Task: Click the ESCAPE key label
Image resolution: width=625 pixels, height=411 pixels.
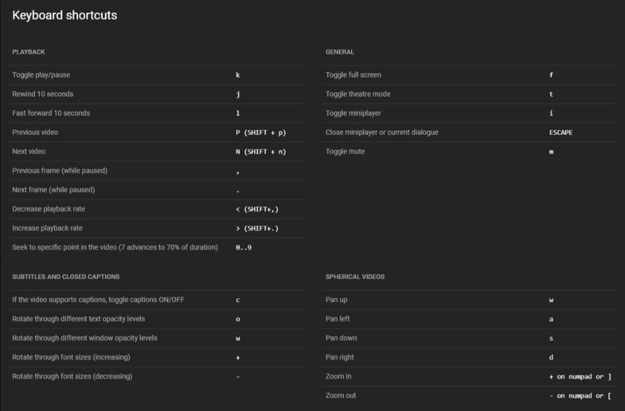Action: click(x=561, y=133)
